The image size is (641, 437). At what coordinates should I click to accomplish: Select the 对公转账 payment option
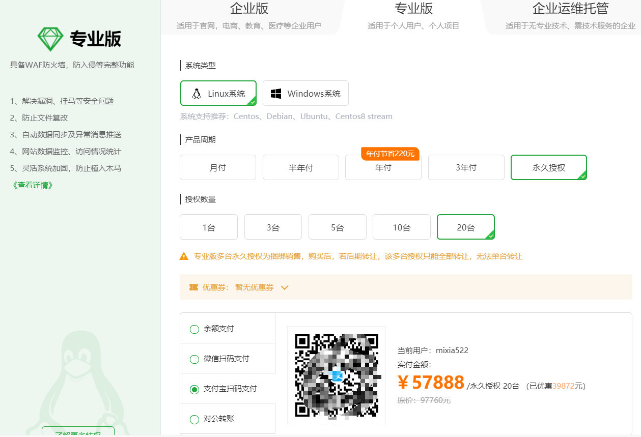[194, 419]
